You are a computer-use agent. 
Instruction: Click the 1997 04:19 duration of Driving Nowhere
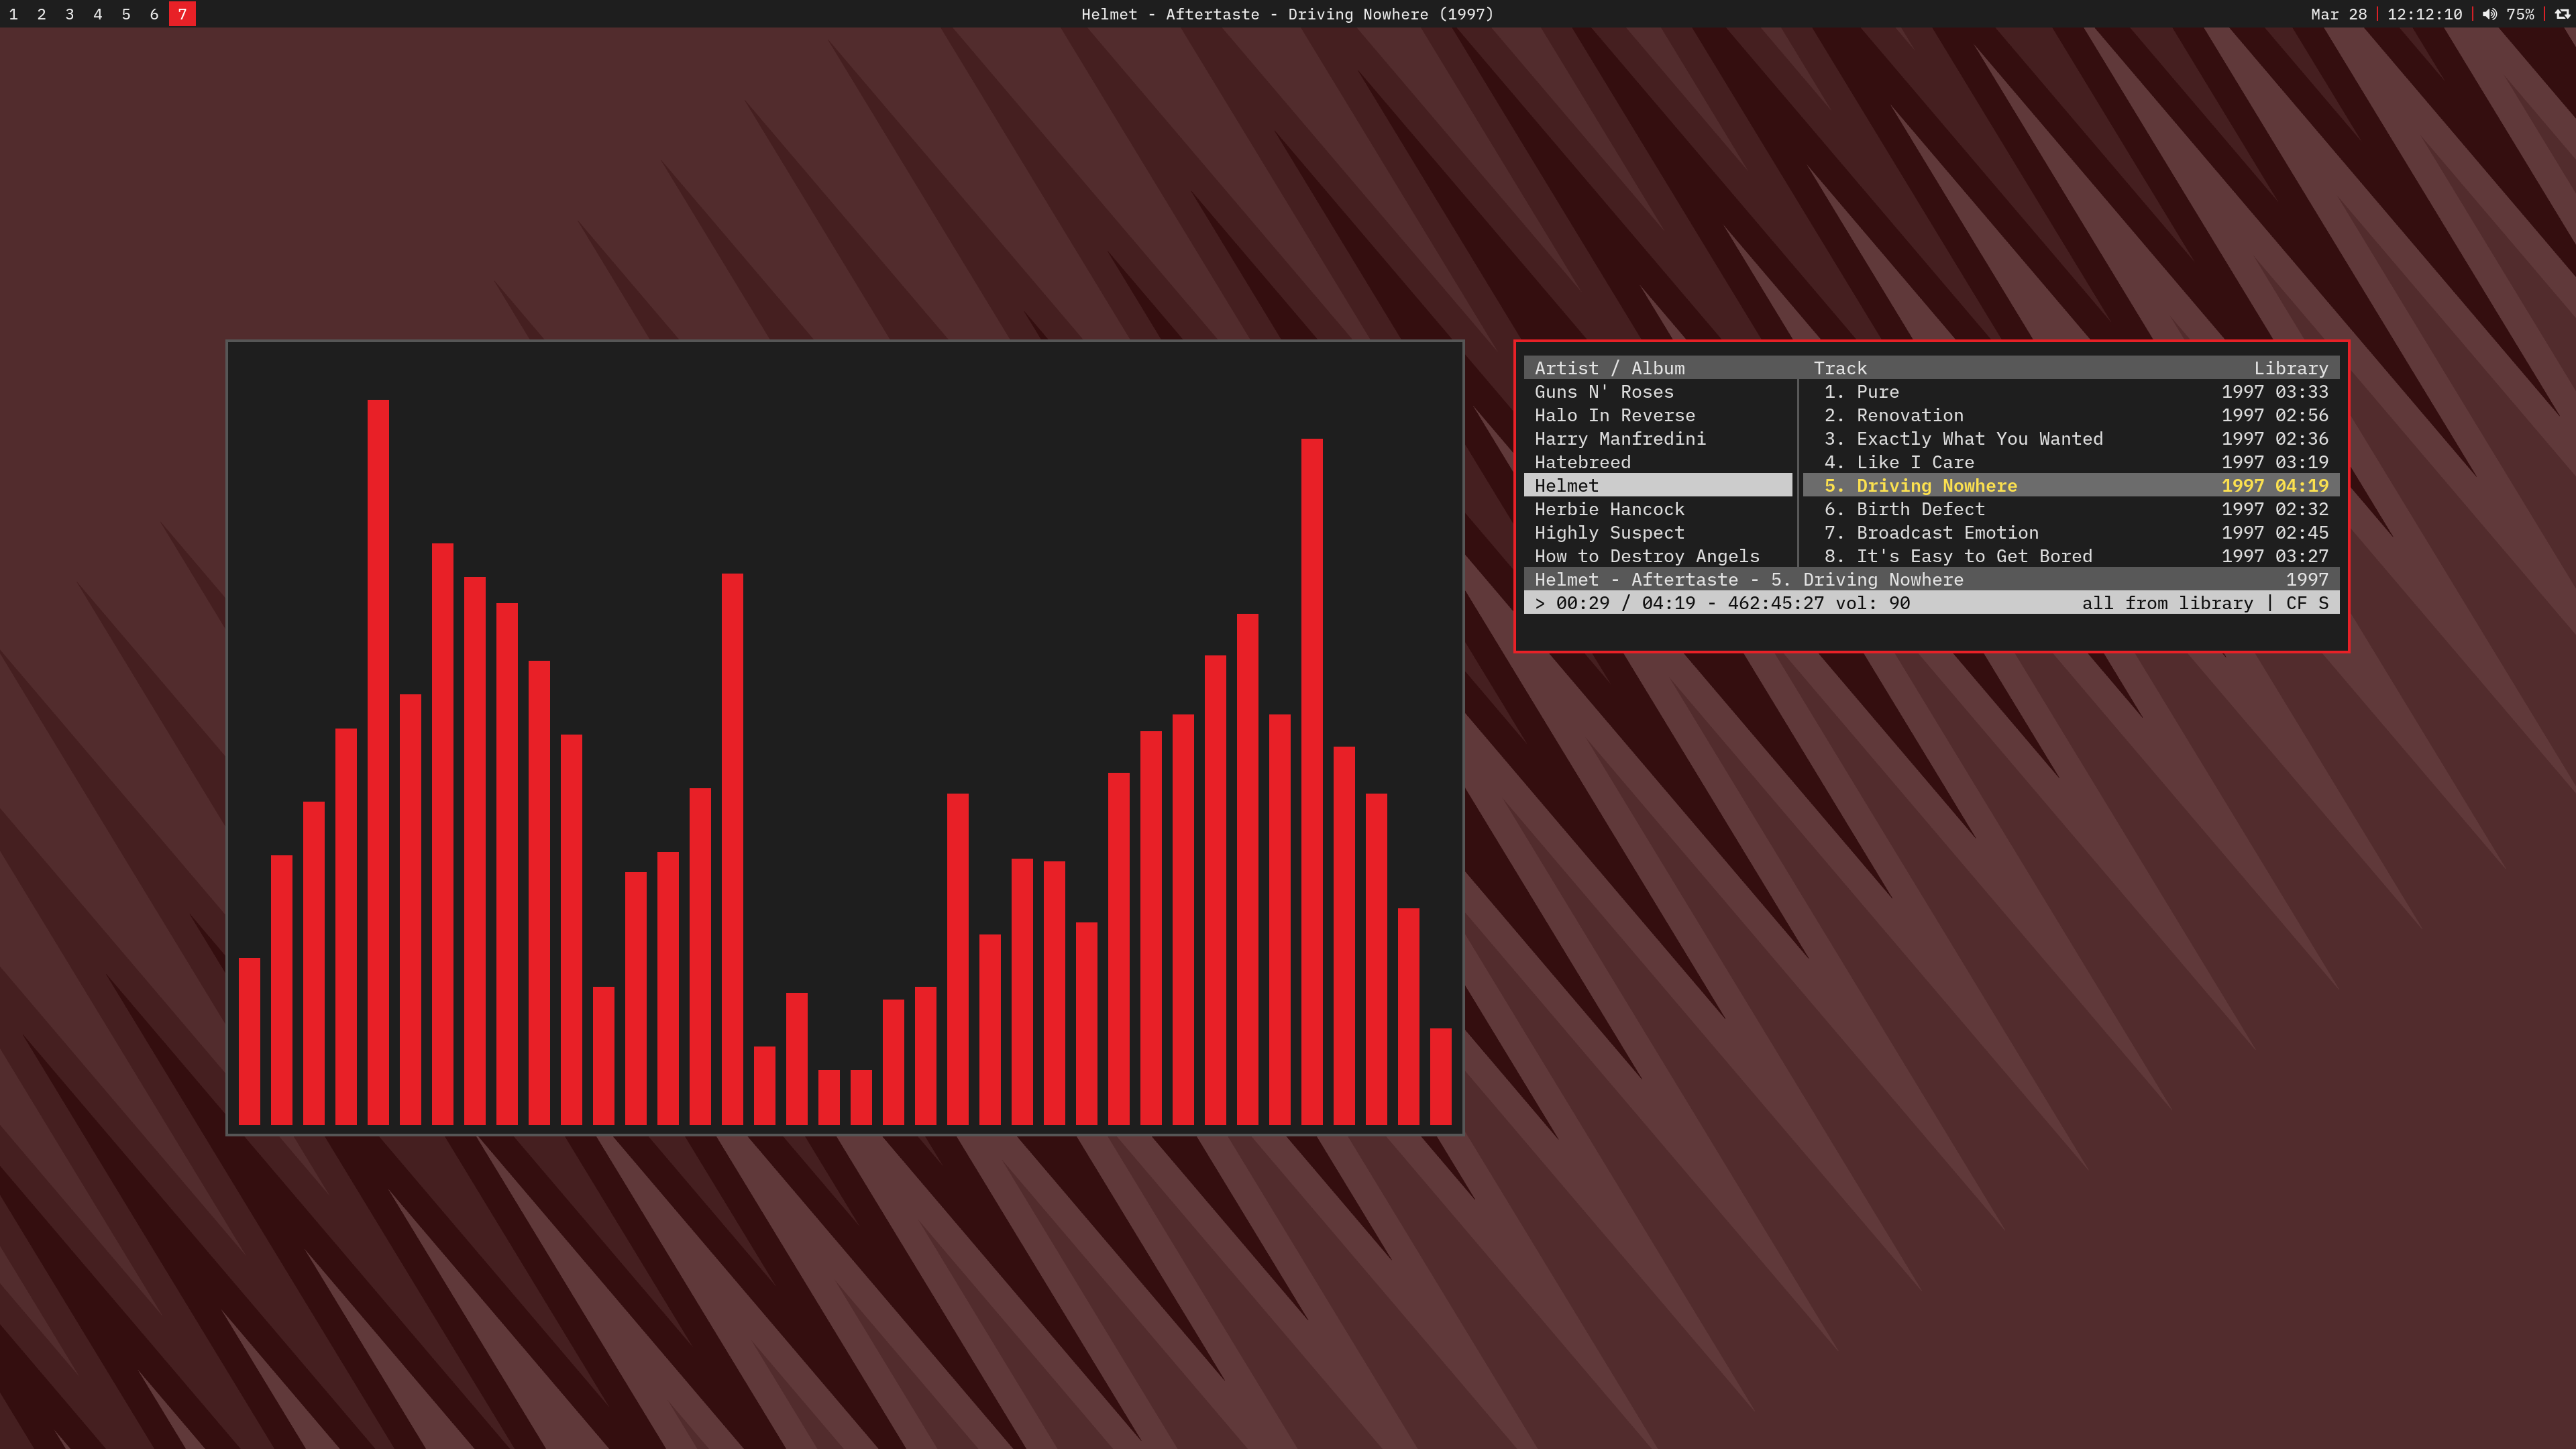pyautogui.click(x=2274, y=486)
